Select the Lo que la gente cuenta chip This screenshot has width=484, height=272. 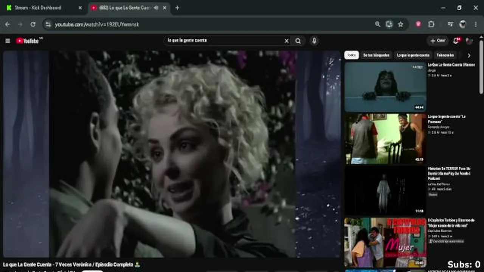(413, 55)
